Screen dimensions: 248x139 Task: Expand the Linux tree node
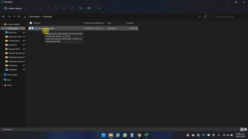2,85
